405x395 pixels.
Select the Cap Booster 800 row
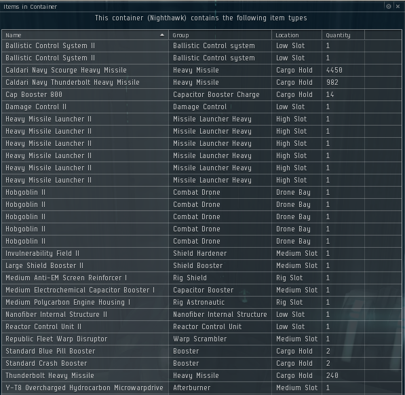pyautogui.click(x=201, y=94)
